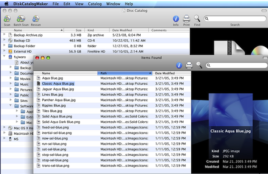Open Find in the Disc Catalog toolbar
Screen dimensions: 268x174
coord(197,18)
